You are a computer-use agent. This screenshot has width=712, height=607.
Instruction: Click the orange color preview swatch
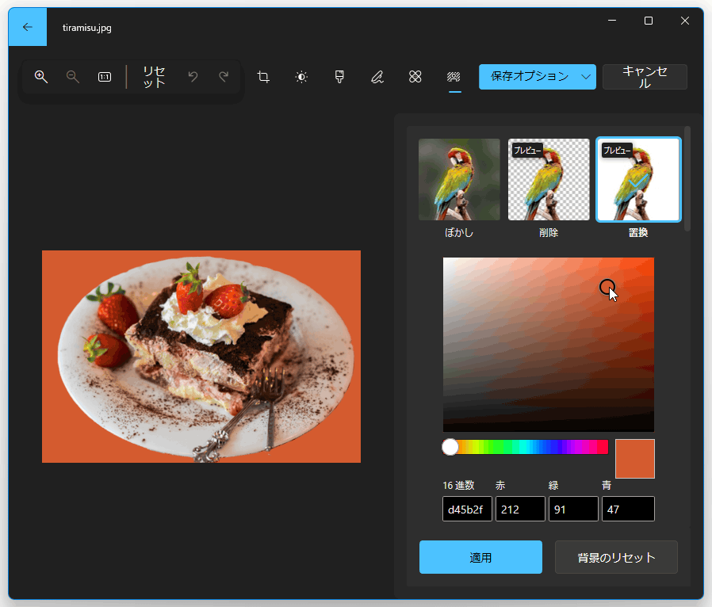pyautogui.click(x=635, y=459)
